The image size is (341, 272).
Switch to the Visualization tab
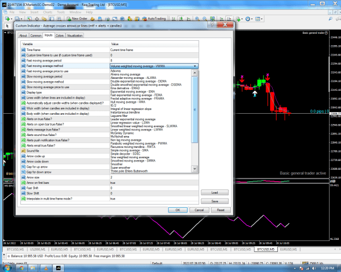(75, 35)
